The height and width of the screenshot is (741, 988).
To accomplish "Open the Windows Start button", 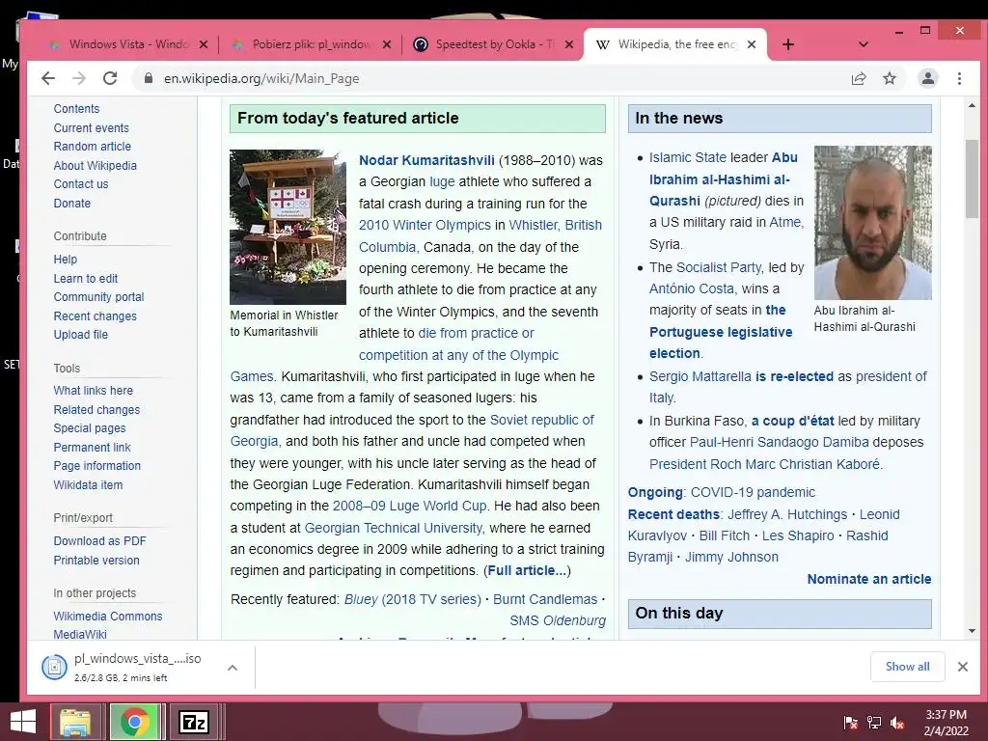I will [x=23, y=722].
